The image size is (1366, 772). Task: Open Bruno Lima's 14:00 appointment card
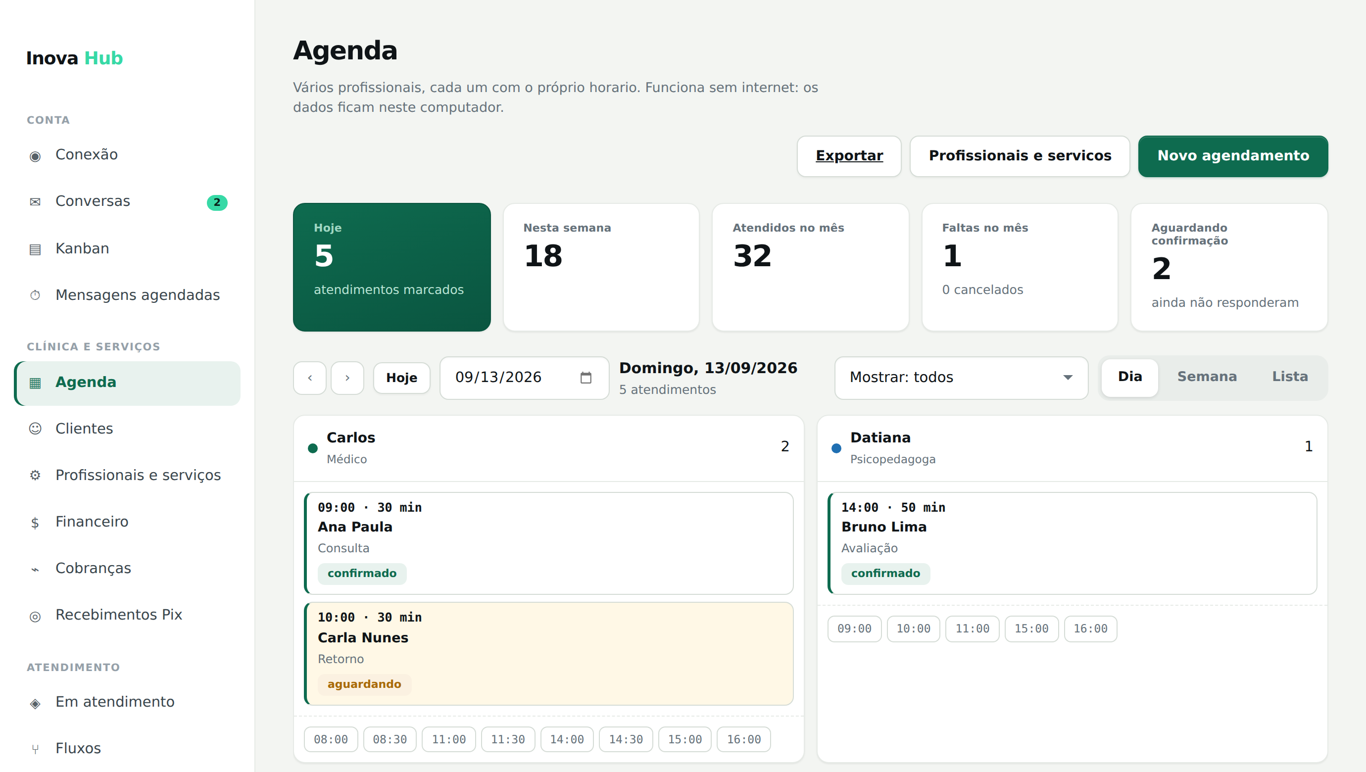point(1072,543)
